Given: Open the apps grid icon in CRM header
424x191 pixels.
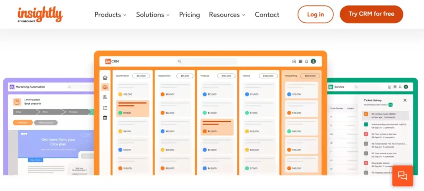Looking at the screenshot, I should (300, 61).
